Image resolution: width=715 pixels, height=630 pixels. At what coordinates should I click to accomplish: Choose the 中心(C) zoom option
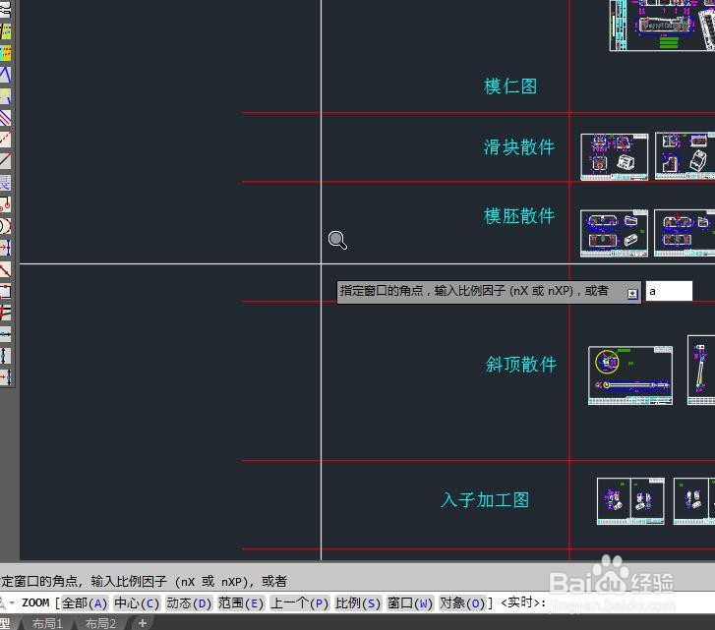click(x=137, y=603)
